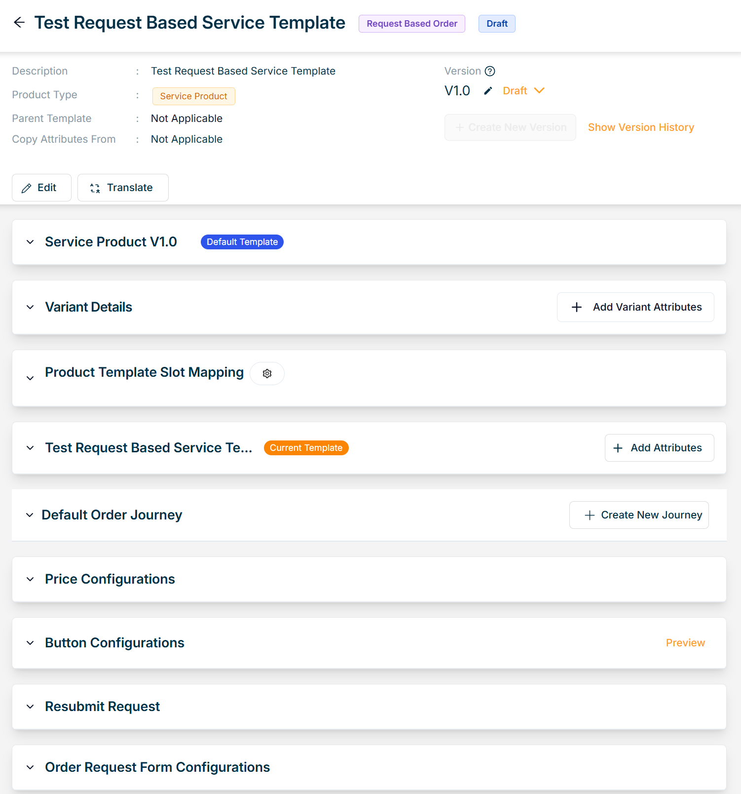Open the Draft version status dropdown

coord(523,91)
